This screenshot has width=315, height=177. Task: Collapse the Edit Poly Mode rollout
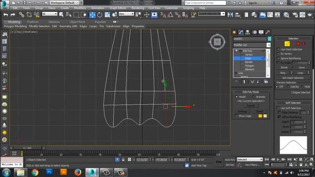[x=251, y=92]
